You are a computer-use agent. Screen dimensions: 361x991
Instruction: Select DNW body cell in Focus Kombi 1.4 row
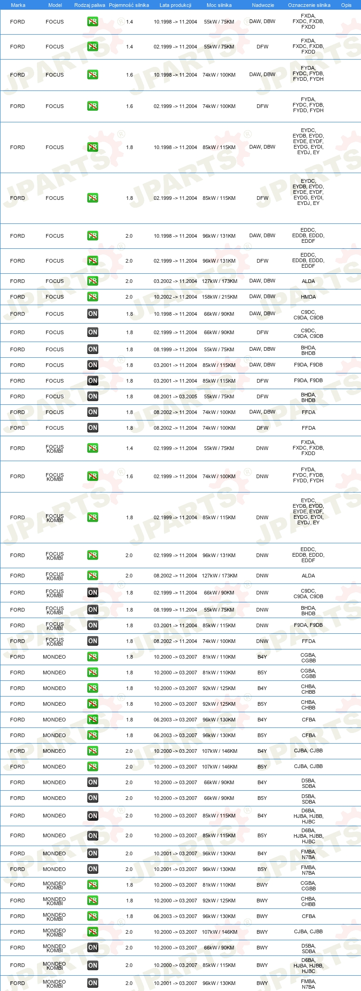coord(262,448)
